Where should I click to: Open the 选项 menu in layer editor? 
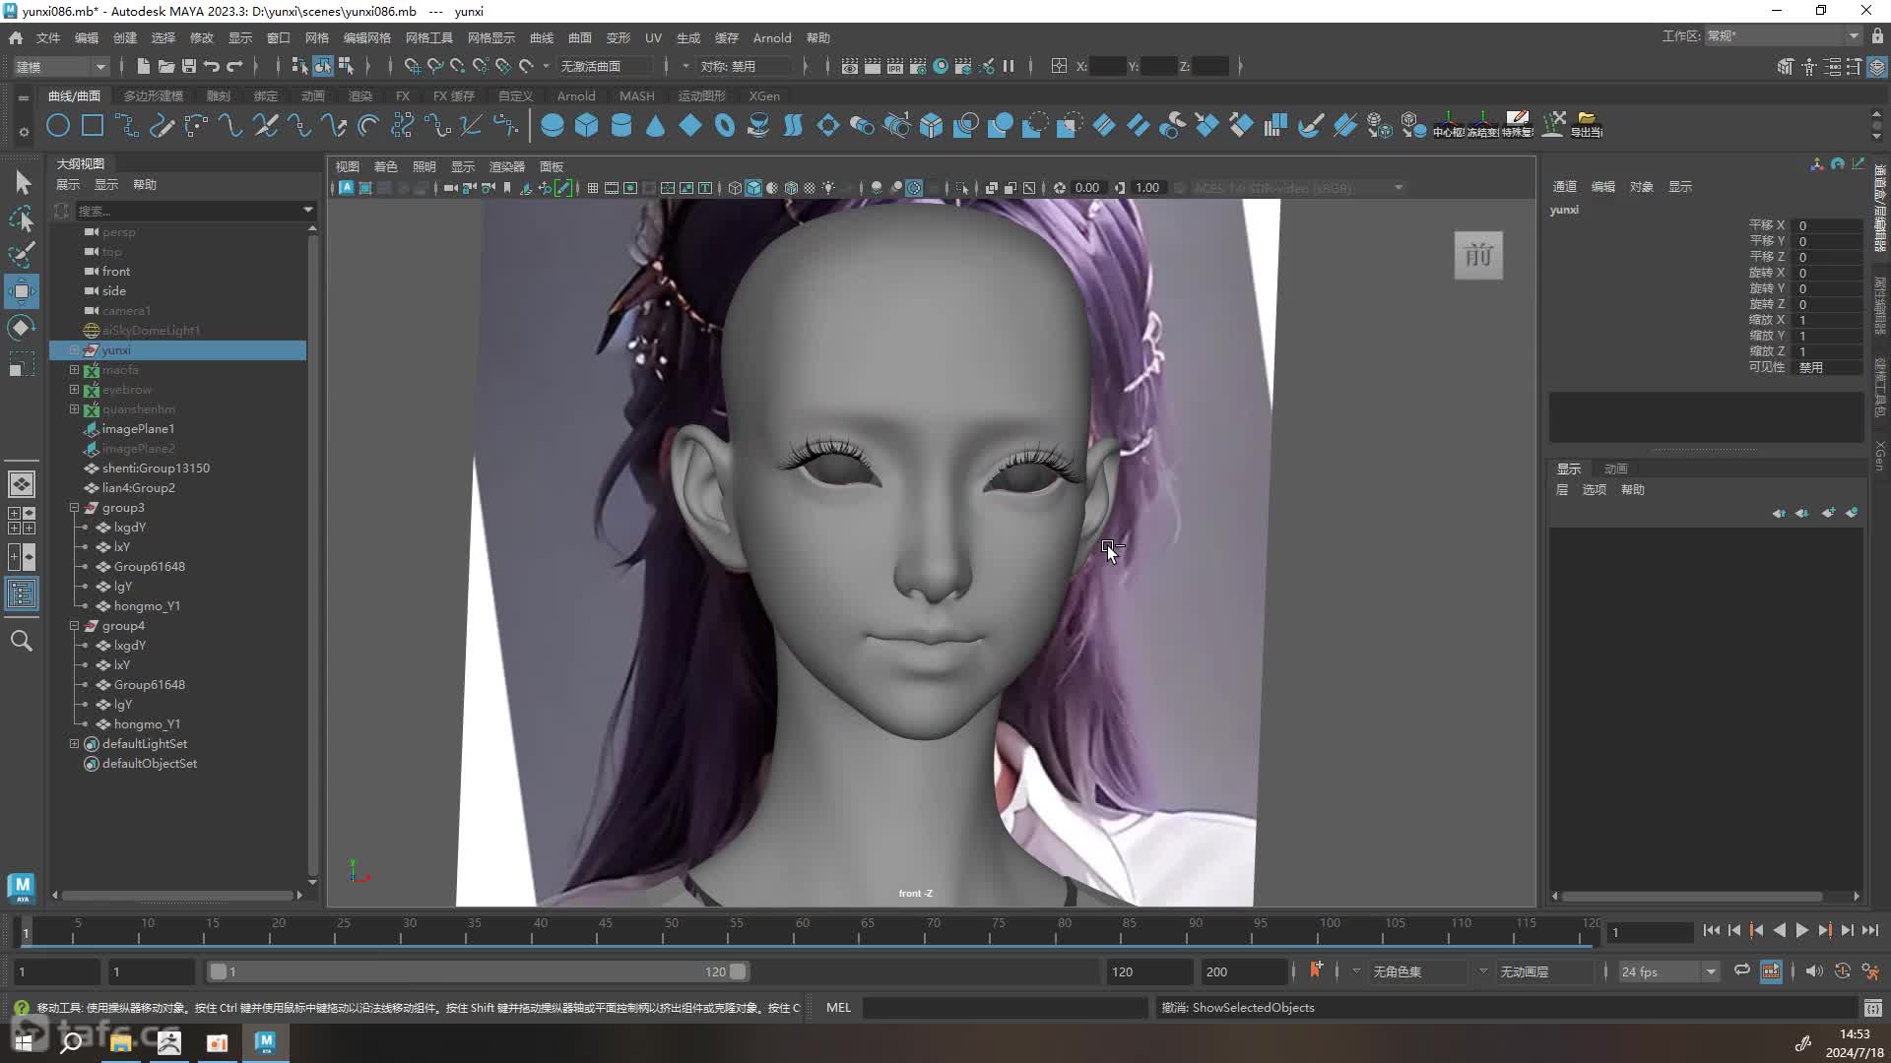[1595, 489]
